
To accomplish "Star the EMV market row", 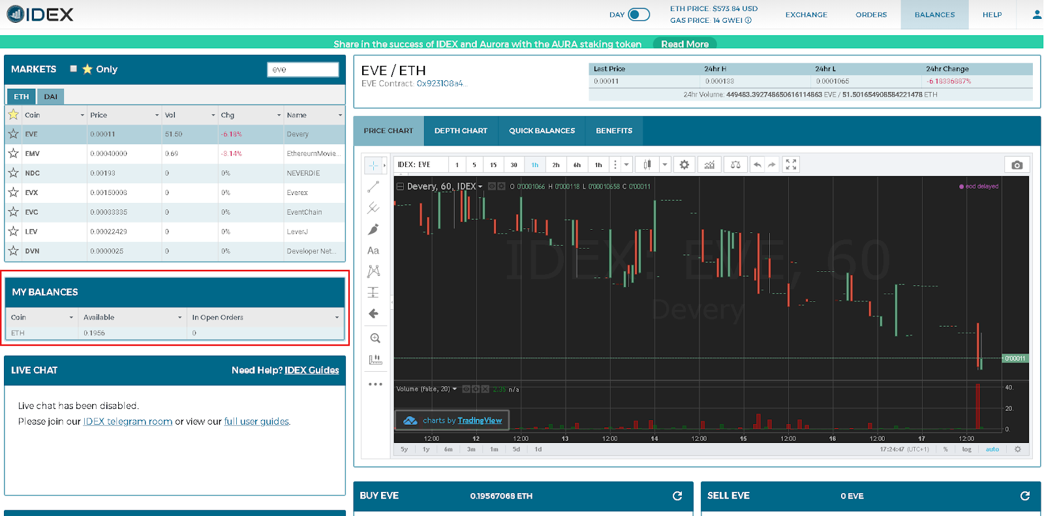I will tap(13, 153).
